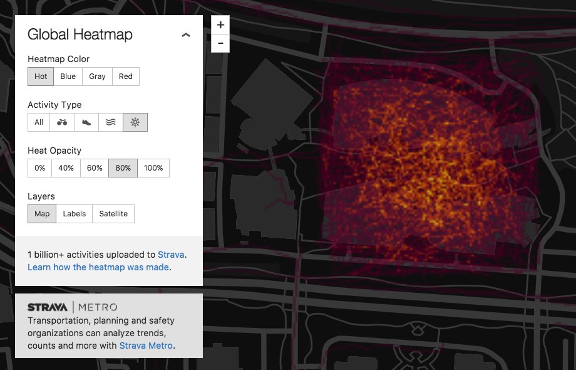Image resolution: width=576 pixels, height=370 pixels.
Task: Open 'Learn how the heatmap was made'
Action: (x=98, y=267)
